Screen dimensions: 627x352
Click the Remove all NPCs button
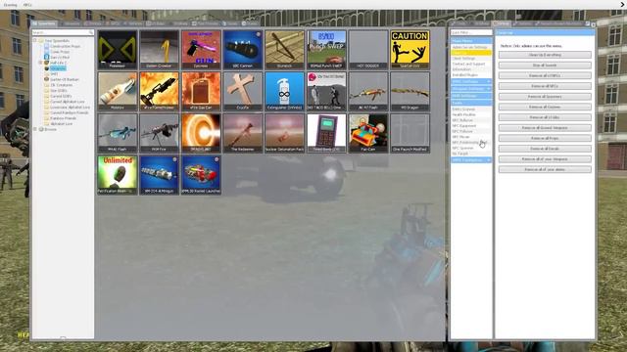(x=545, y=86)
